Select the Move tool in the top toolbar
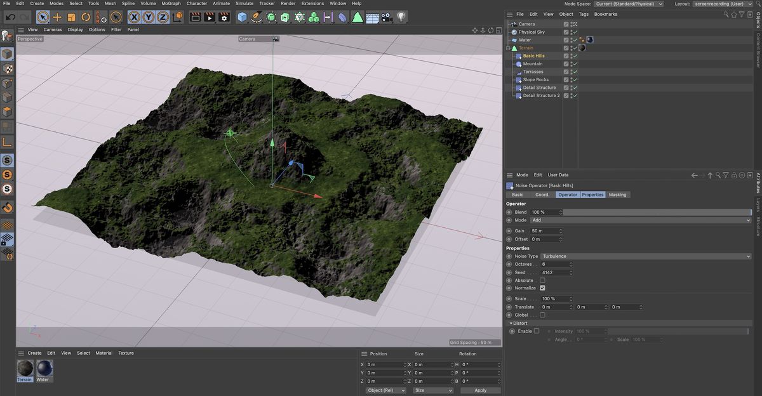The image size is (762, 396). [x=57, y=17]
